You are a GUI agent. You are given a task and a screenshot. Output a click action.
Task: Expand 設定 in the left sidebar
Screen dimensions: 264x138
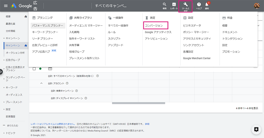4,109
